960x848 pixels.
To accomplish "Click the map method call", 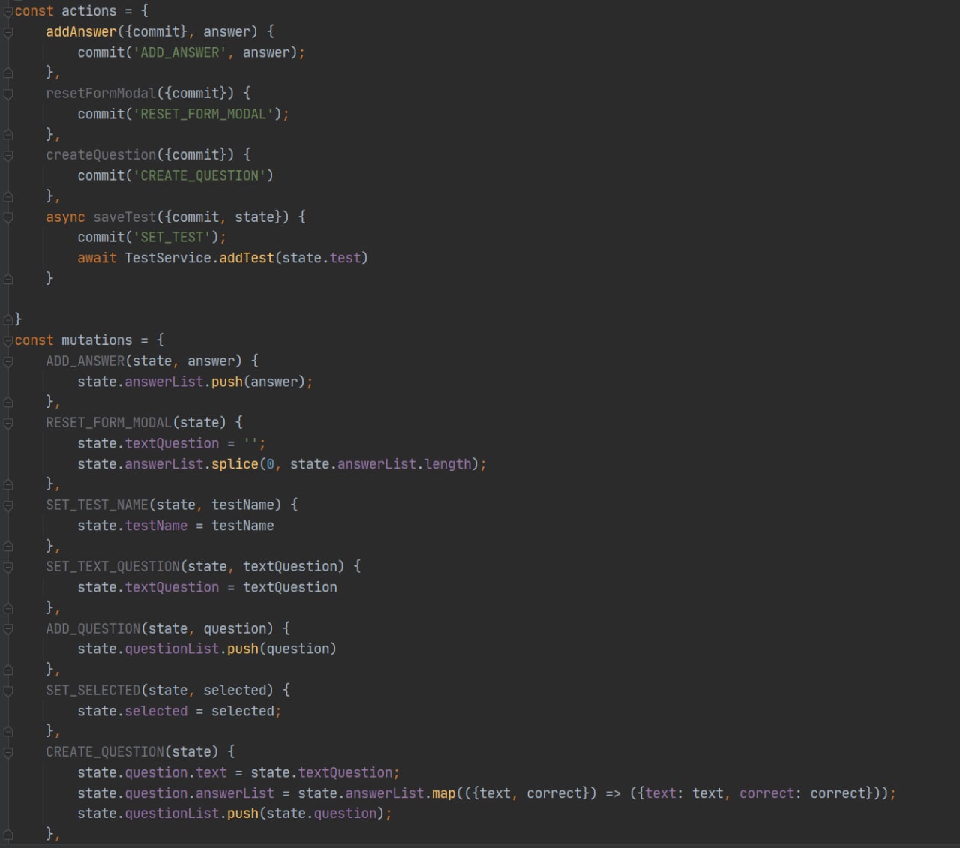I will click(x=444, y=793).
